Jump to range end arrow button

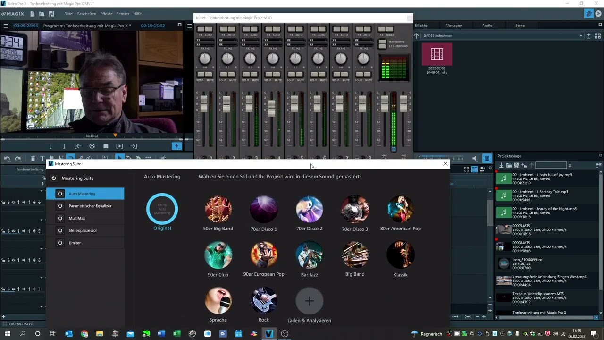pos(134,146)
